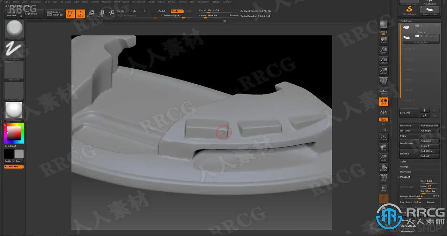This screenshot has height=236, width=447.
Task: Select the Scale transform icon in top shelf
Action: 101,14
